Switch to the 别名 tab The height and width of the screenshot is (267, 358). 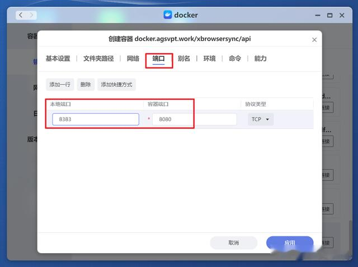tap(184, 59)
